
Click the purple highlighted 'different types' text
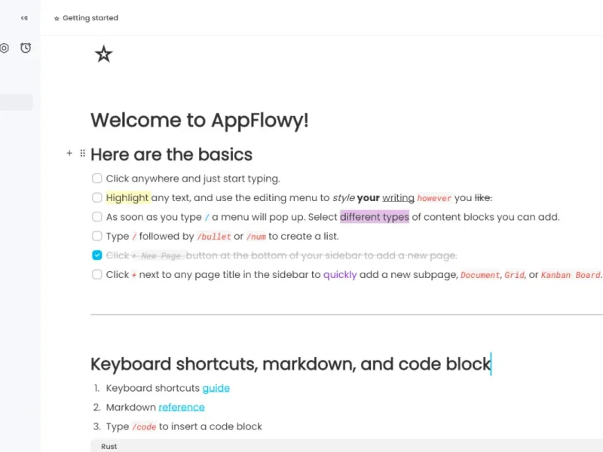pyautogui.click(x=374, y=217)
